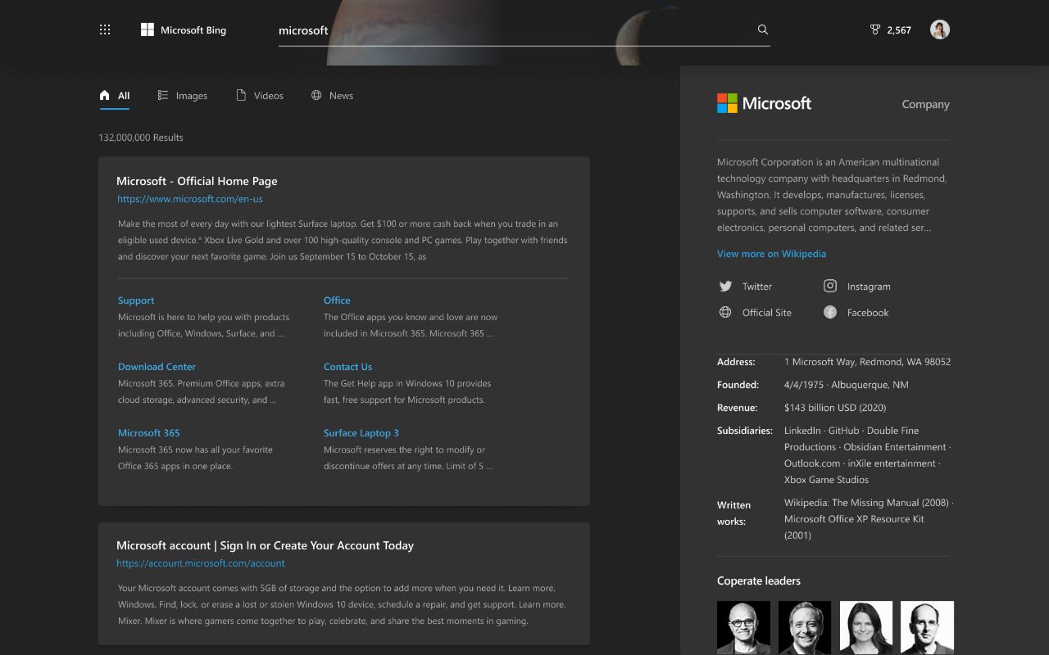This screenshot has width=1049, height=655.
Task: Click the Company label in the panel
Action: click(x=925, y=105)
